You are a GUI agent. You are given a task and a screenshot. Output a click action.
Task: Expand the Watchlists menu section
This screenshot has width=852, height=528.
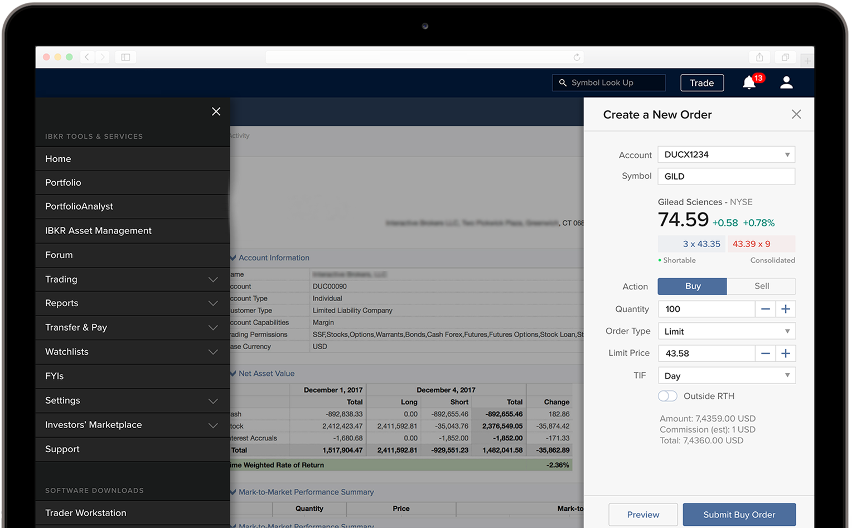tap(133, 352)
